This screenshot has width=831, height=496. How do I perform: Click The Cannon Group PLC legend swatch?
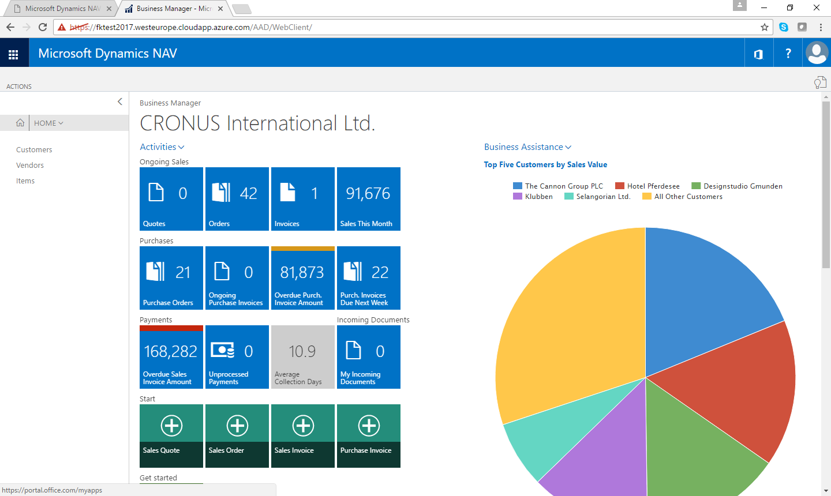pos(518,186)
